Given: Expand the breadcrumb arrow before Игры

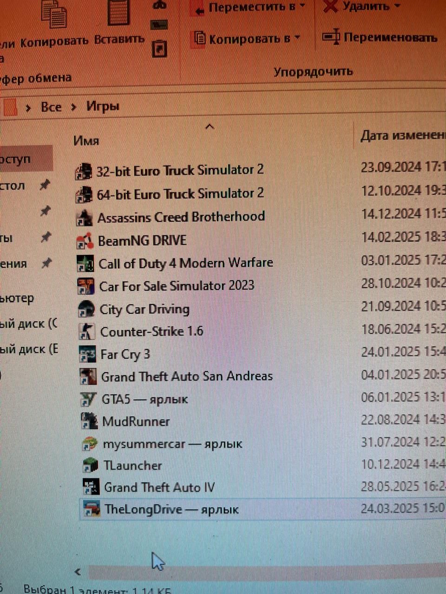Looking at the screenshot, I should [73, 107].
